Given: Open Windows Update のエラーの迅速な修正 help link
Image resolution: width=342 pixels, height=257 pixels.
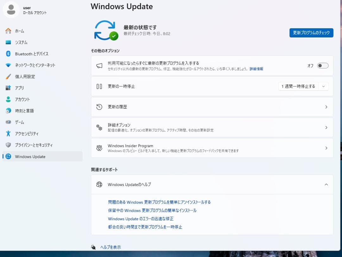Looking at the screenshot, I should [x=140, y=219].
